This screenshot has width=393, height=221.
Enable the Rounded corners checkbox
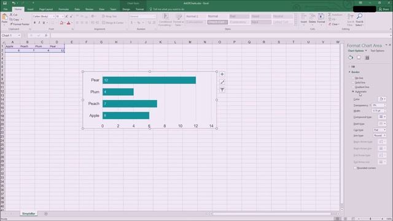point(355,168)
